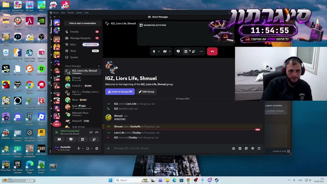
Task: Send a gift via the gift icon
Action: pos(233,148)
